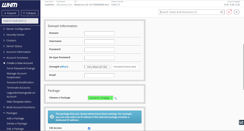Open the notifications bell icon
This screenshot has height=131, width=244.
tap(229, 12)
